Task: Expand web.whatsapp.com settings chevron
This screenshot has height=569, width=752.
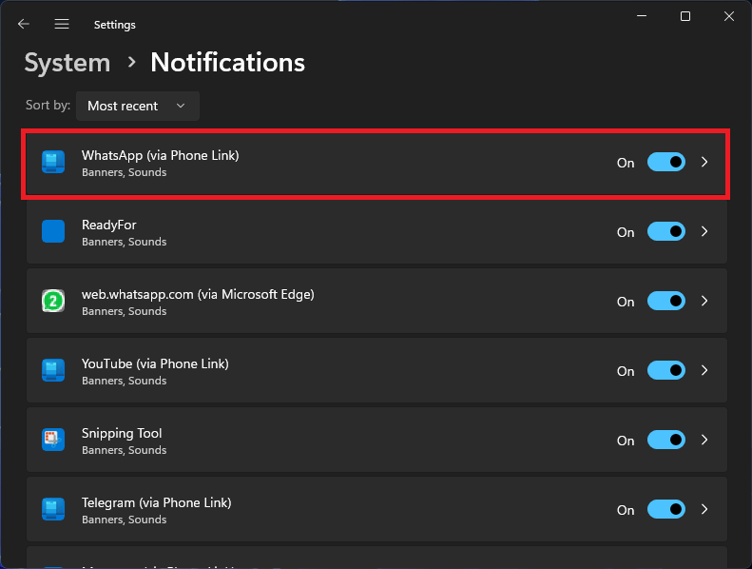Action: [x=704, y=301]
